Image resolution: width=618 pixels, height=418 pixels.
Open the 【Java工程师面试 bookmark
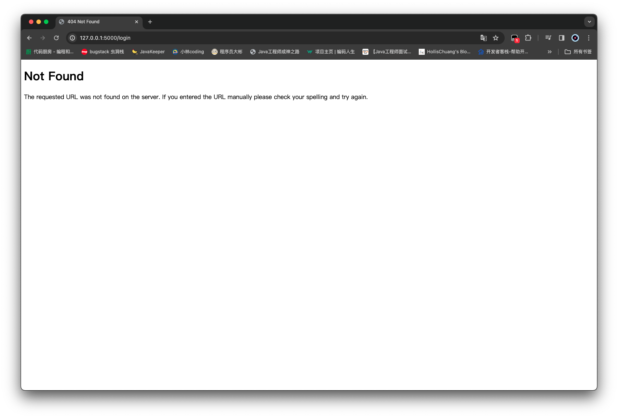387,52
